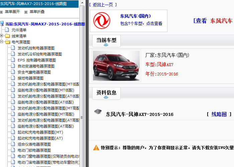Click document icon beside 起动和充电电器原理图(MT)
Screen dimensions: 234x167
click(13, 132)
